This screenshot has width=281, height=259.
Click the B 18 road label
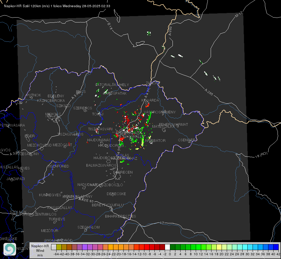[x=110, y=26]
